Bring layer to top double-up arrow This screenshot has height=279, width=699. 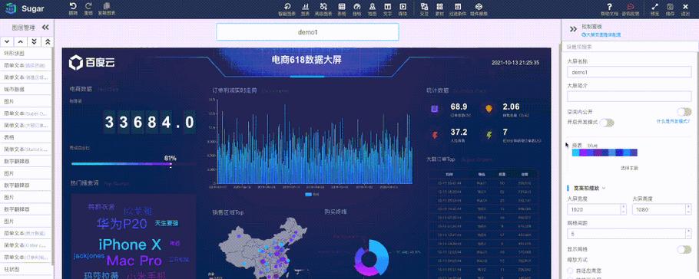pyautogui.click(x=48, y=42)
